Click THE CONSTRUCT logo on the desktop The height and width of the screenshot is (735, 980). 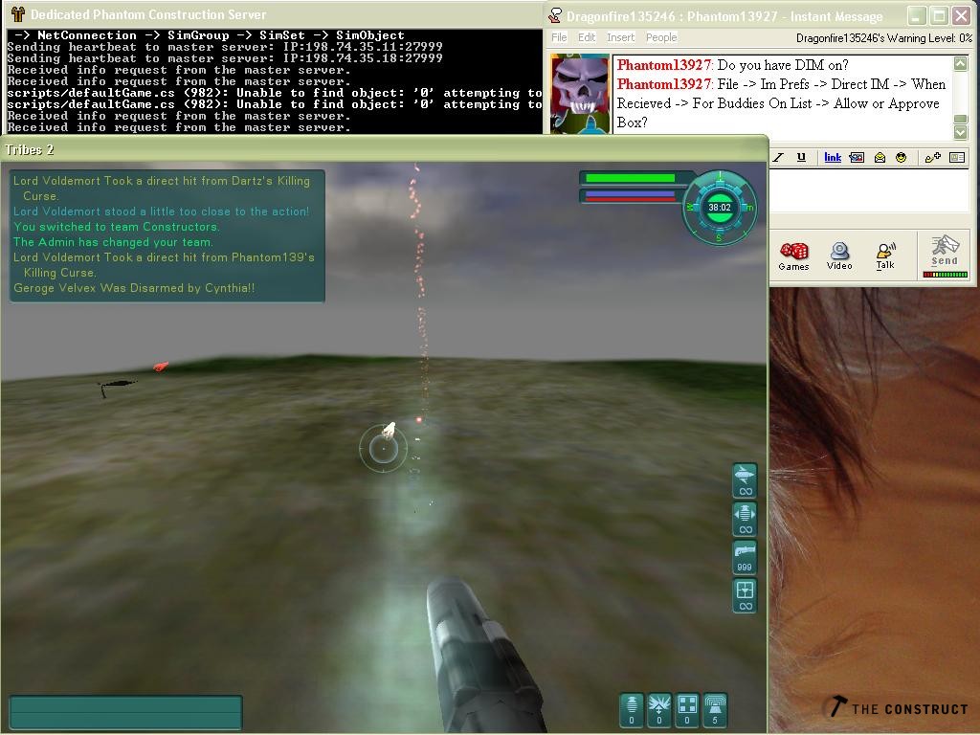[x=898, y=707]
